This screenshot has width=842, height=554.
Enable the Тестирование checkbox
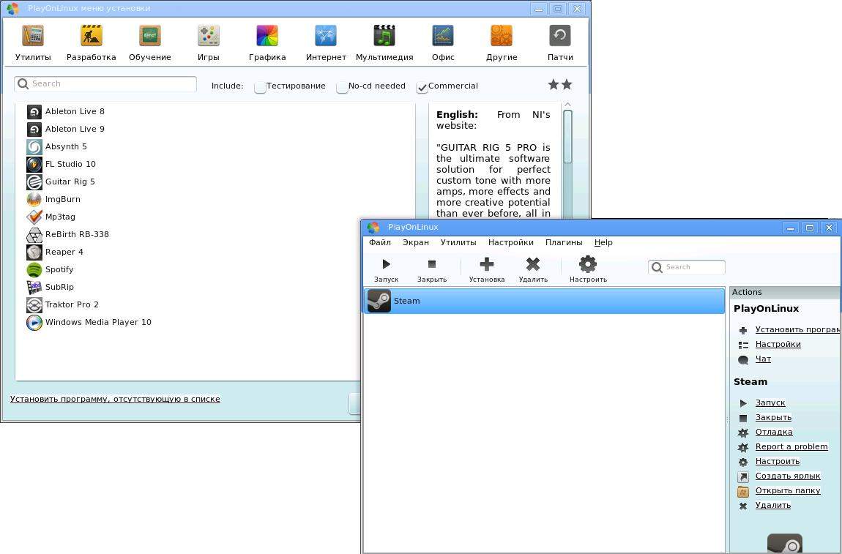[x=260, y=87]
